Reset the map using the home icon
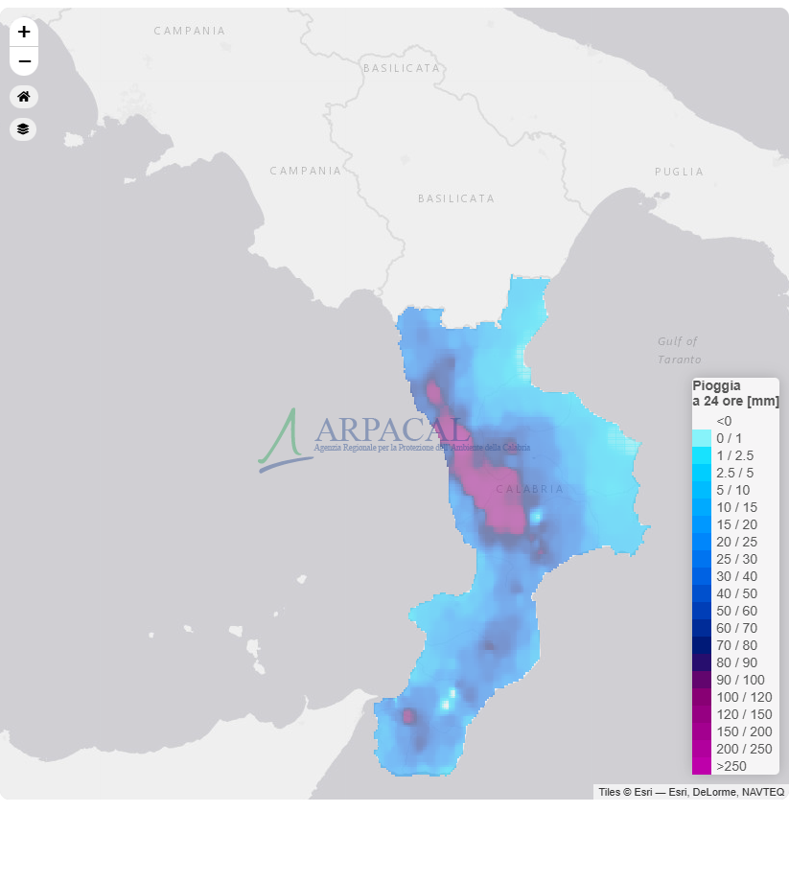 23,96
